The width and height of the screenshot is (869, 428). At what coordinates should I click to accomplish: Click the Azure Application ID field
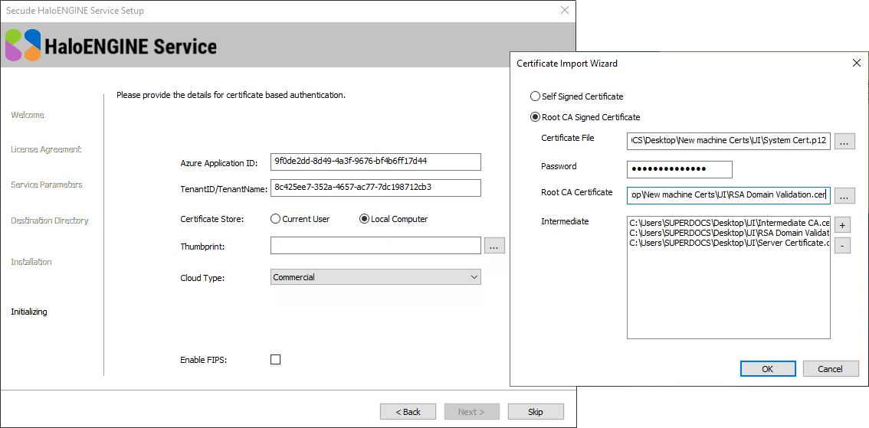(x=375, y=162)
